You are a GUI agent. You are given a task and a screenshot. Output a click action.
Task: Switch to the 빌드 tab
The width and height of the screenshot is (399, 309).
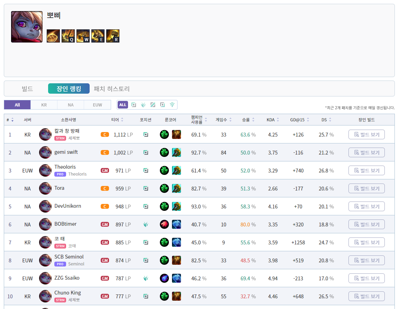point(27,89)
